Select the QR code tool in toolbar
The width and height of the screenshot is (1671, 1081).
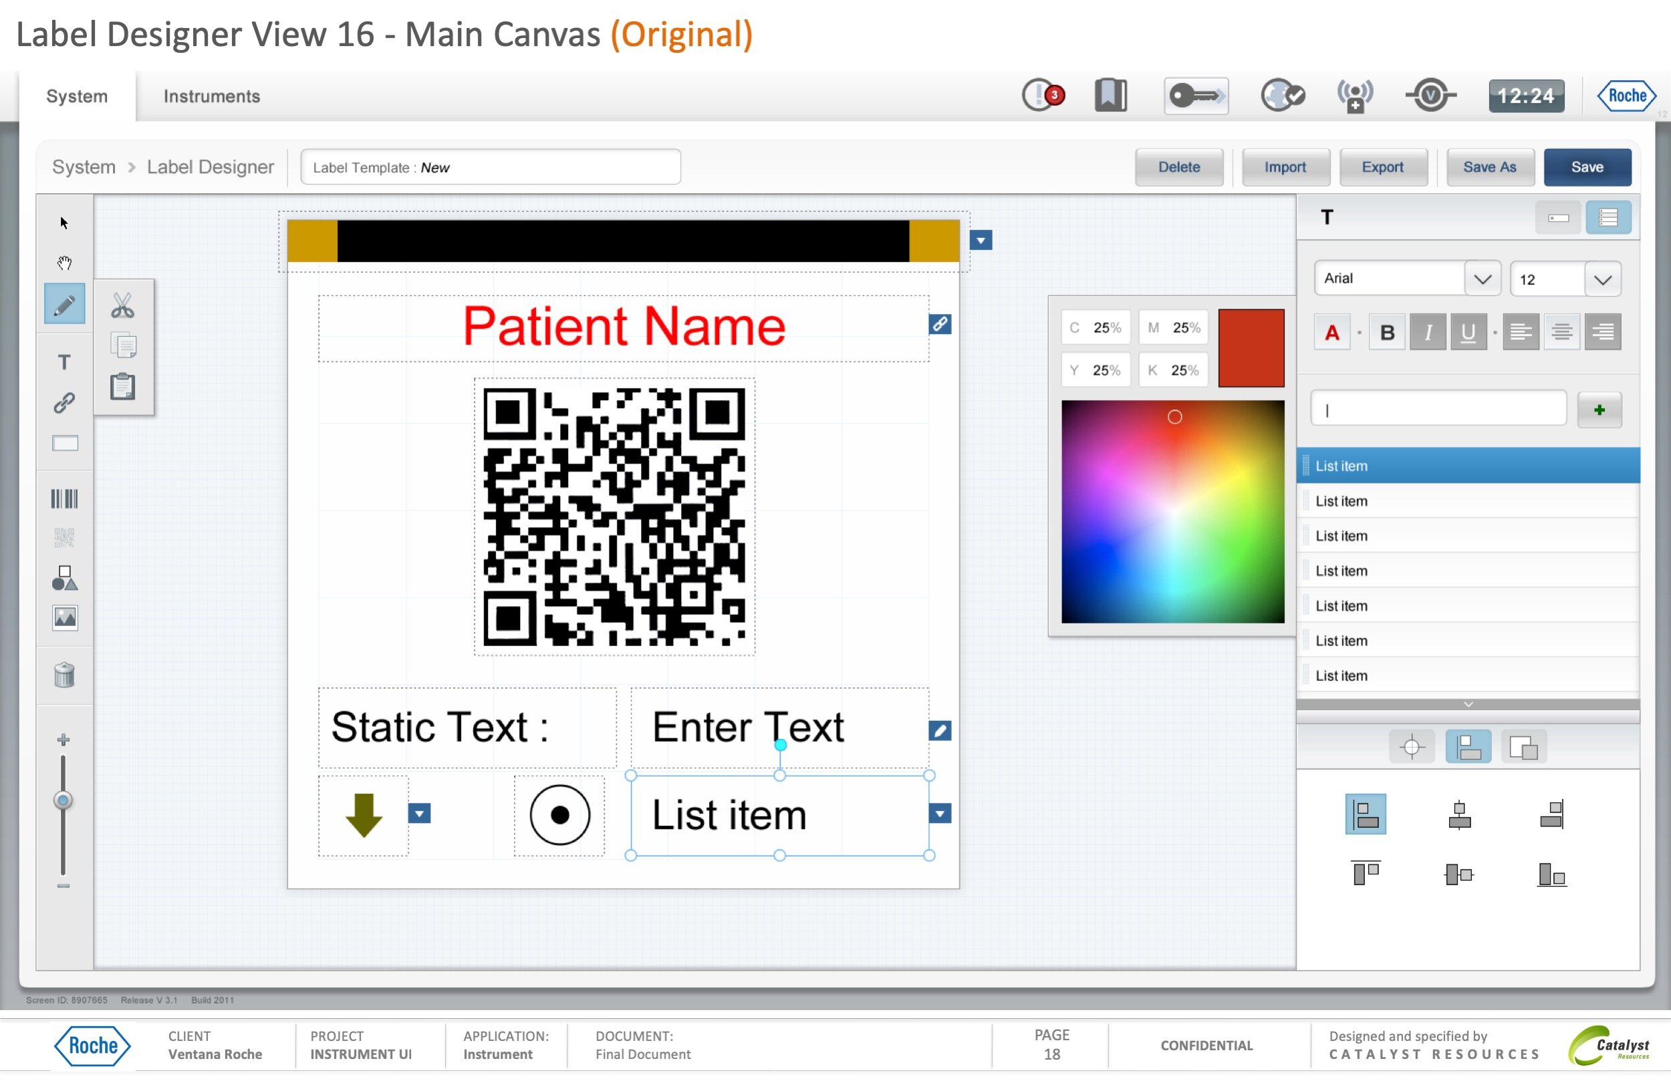click(x=65, y=538)
